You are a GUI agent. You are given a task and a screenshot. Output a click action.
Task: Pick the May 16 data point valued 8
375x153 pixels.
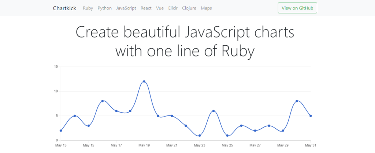[103, 101]
